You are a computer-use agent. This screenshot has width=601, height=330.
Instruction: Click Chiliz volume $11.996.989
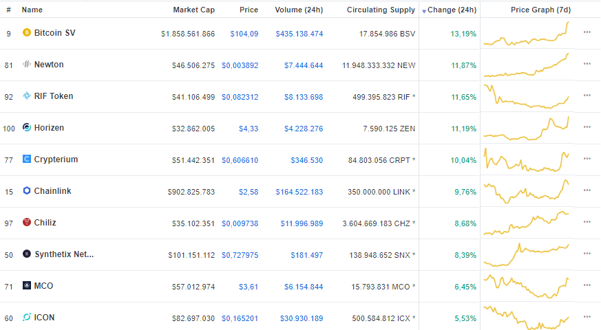click(302, 223)
